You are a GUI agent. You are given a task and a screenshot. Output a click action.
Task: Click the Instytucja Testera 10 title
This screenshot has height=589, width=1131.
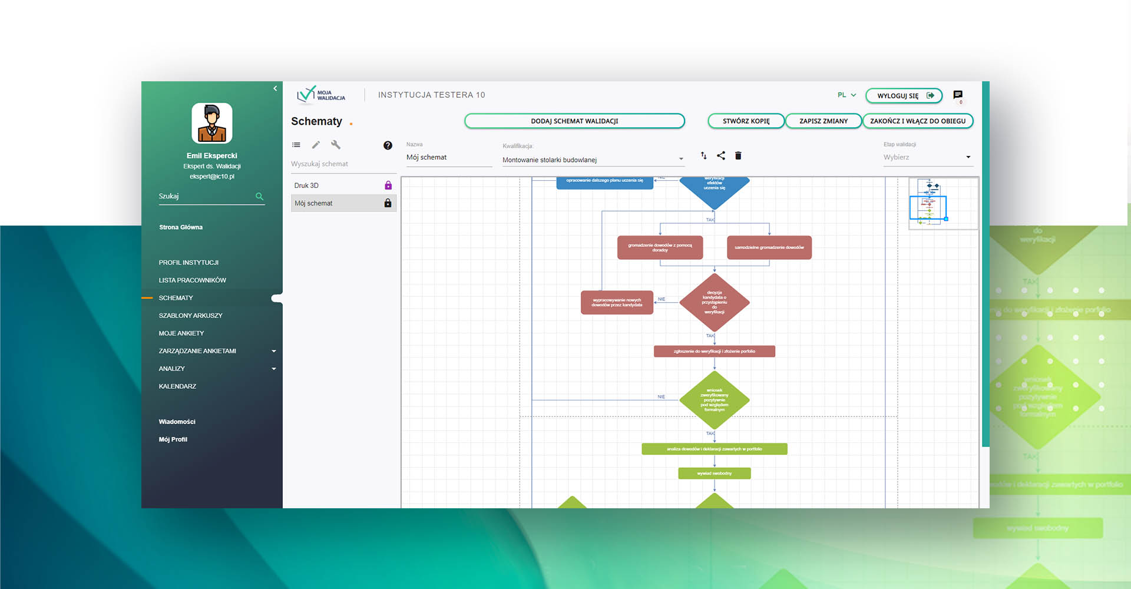click(432, 95)
